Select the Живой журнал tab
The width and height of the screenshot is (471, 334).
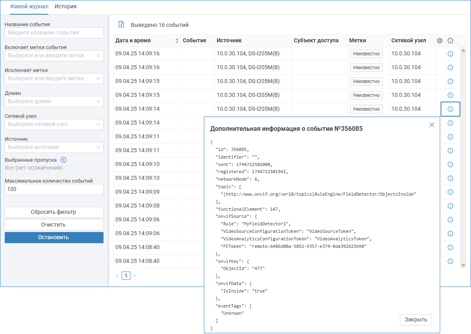[x=29, y=7]
